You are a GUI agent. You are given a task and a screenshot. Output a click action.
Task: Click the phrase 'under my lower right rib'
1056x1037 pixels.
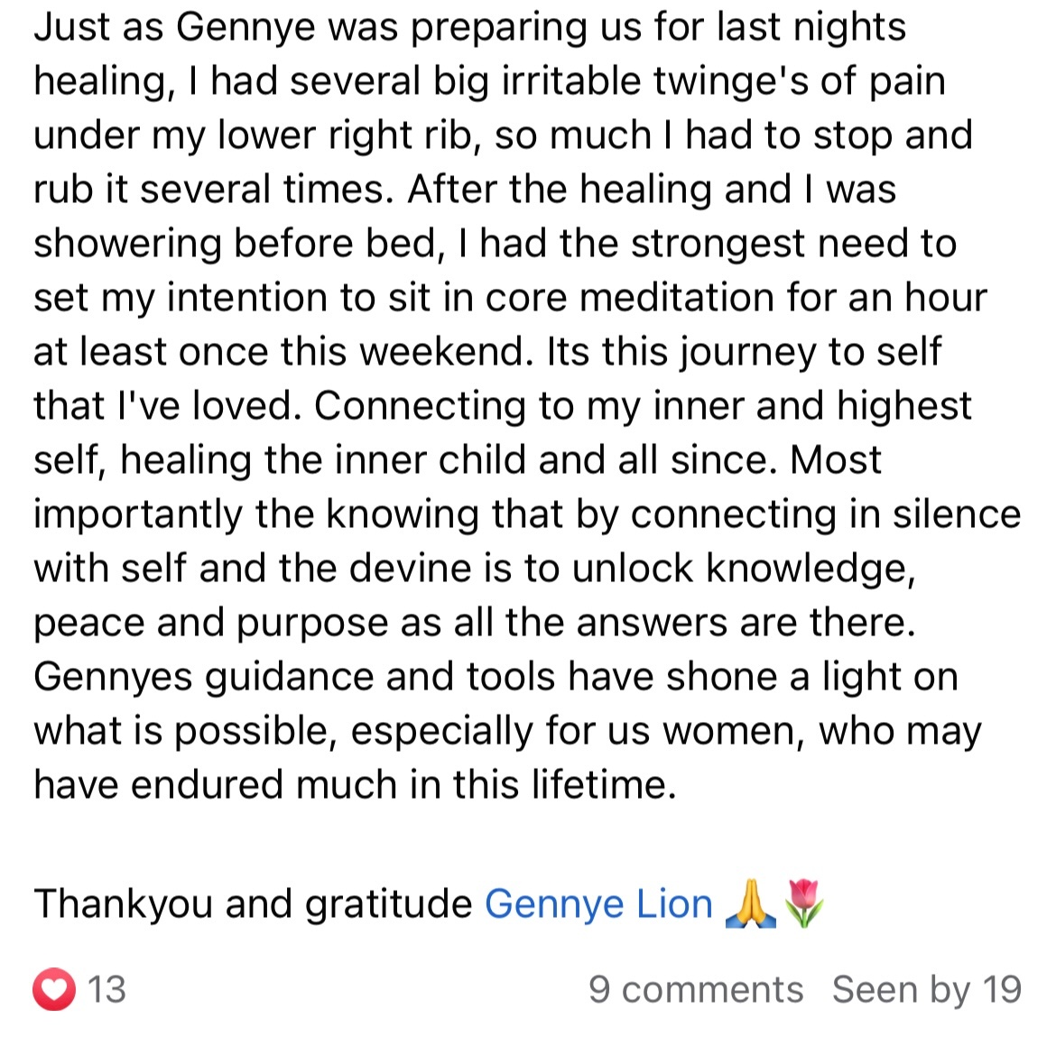click(x=257, y=135)
